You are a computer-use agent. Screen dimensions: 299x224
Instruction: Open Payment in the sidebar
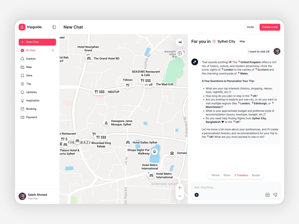(x=37, y=117)
